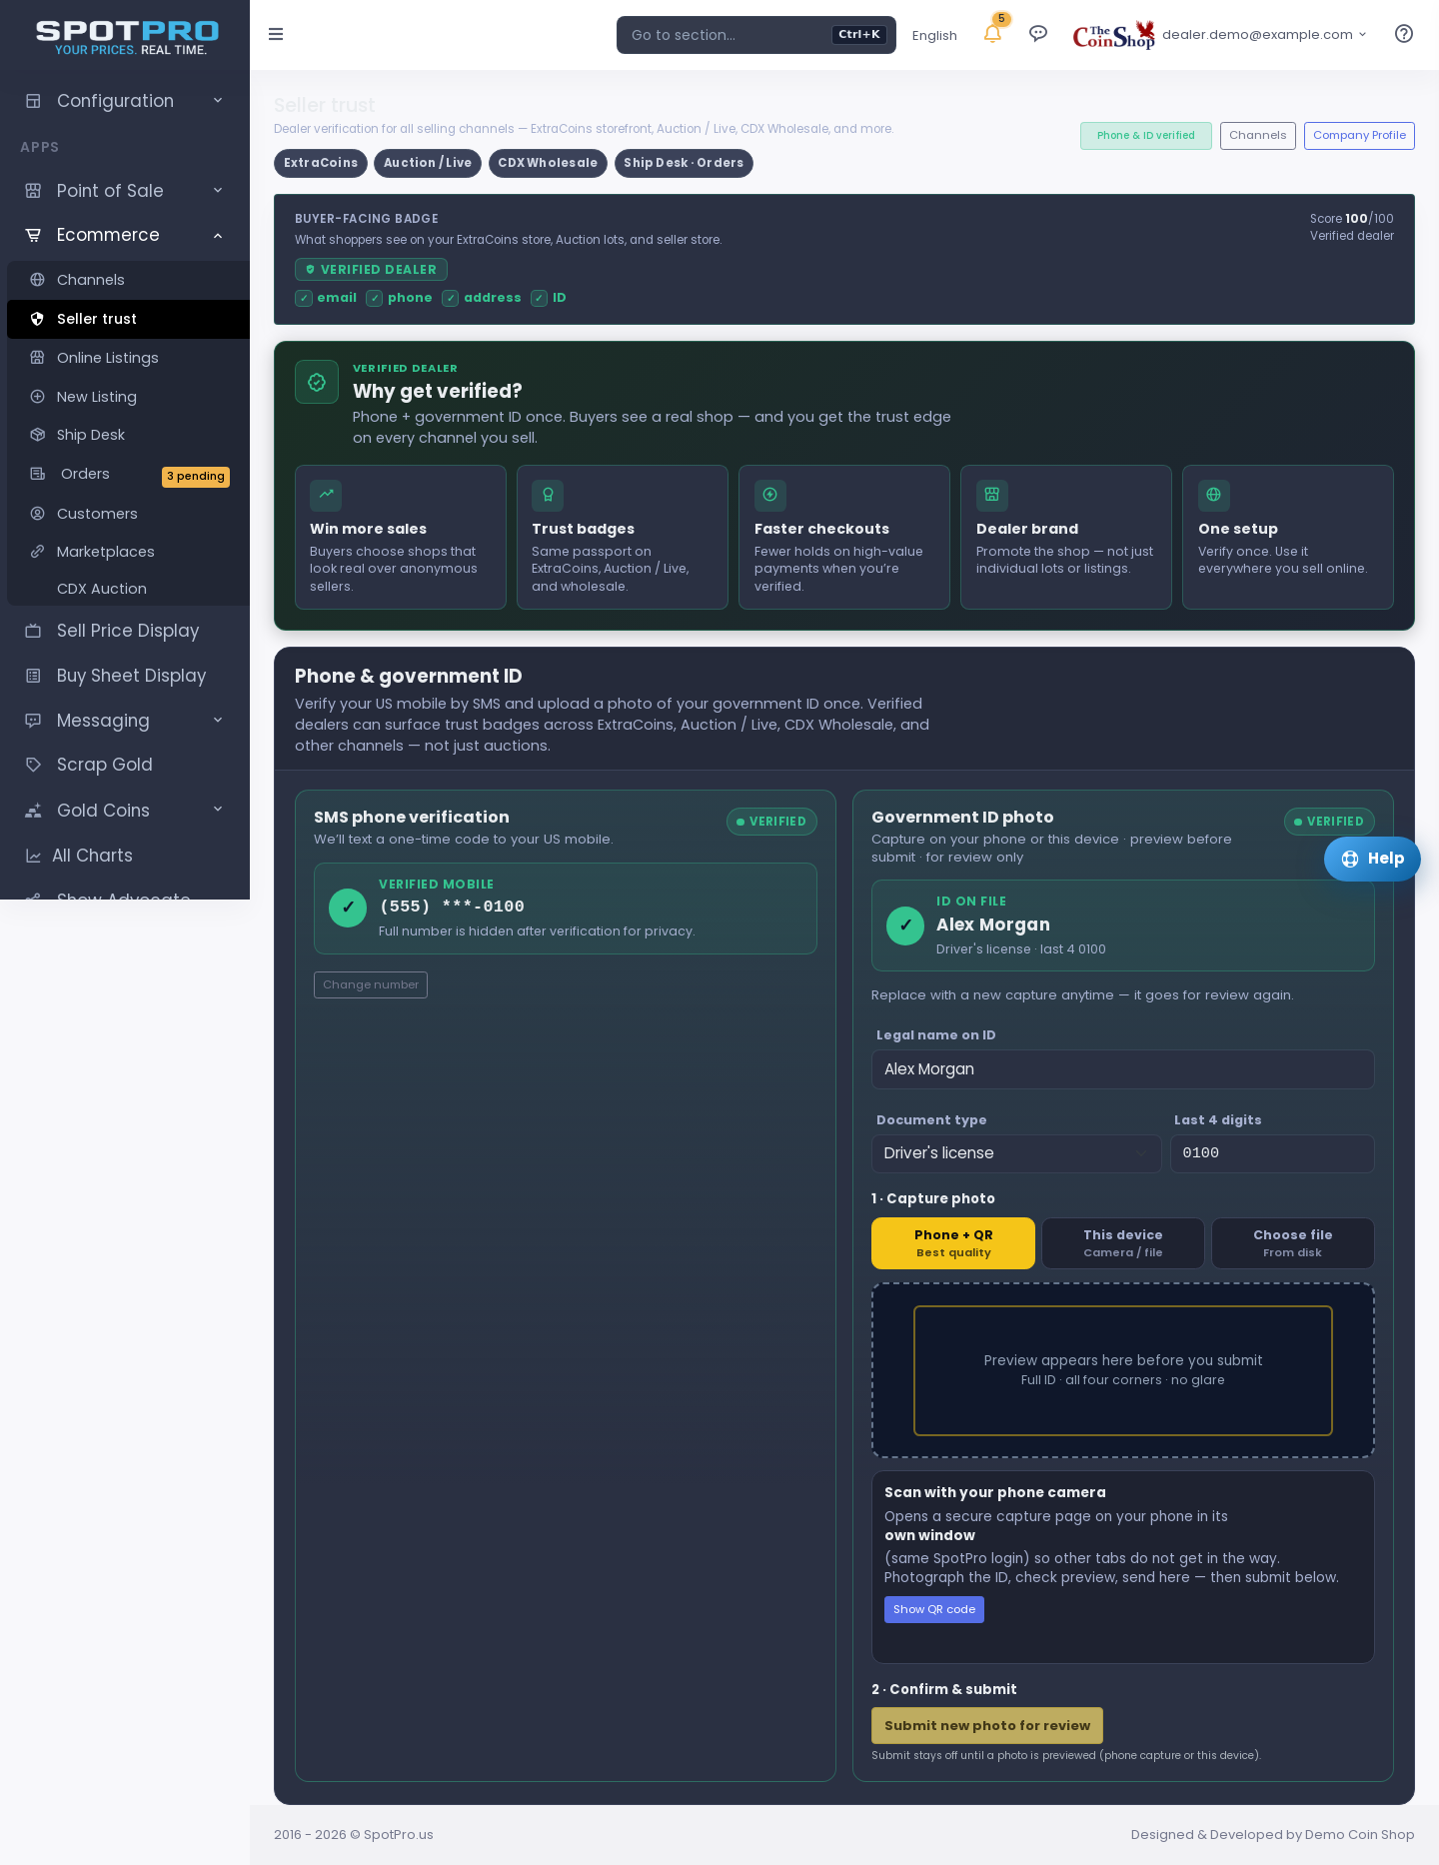Select the ExtraCoins channel pill
Viewport: 1439px width, 1865px height.
pos(321,163)
